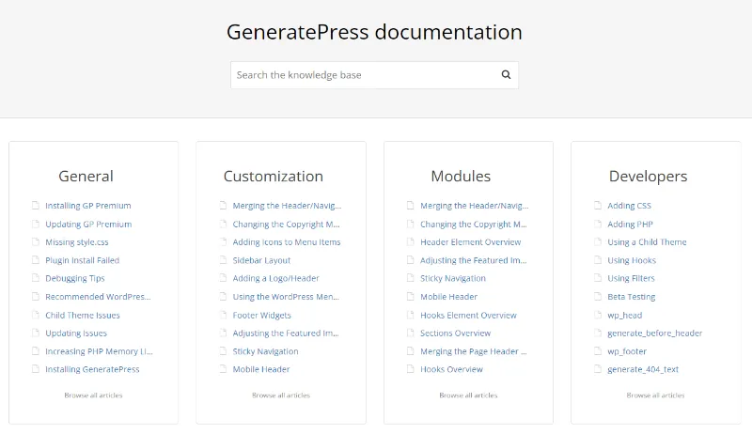Open Sticky Navigation under Modules
Viewport: 752px width, 434px height.
pos(453,278)
